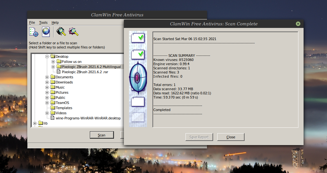Select the TeamOS folder
Screen dimensions: 327x173
(x=62, y=103)
